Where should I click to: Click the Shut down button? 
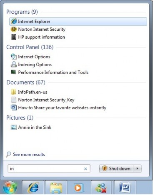click(116, 169)
